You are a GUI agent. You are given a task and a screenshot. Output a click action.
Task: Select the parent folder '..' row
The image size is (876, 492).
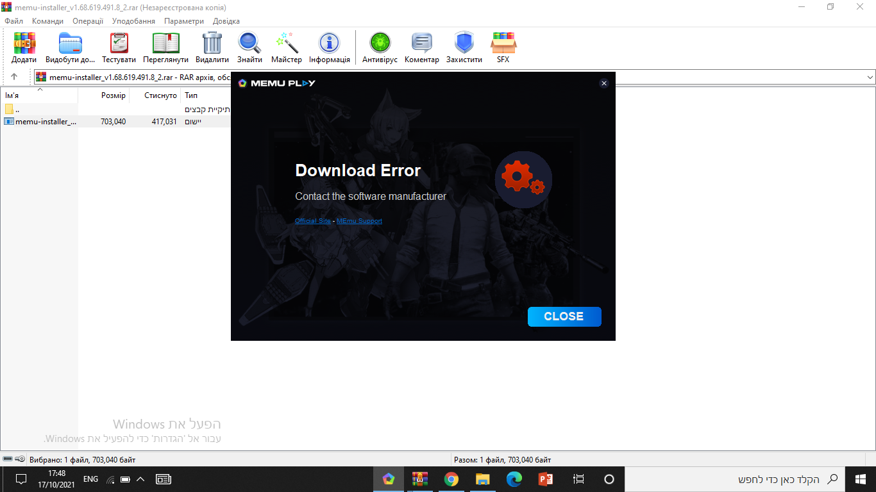(115, 109)
